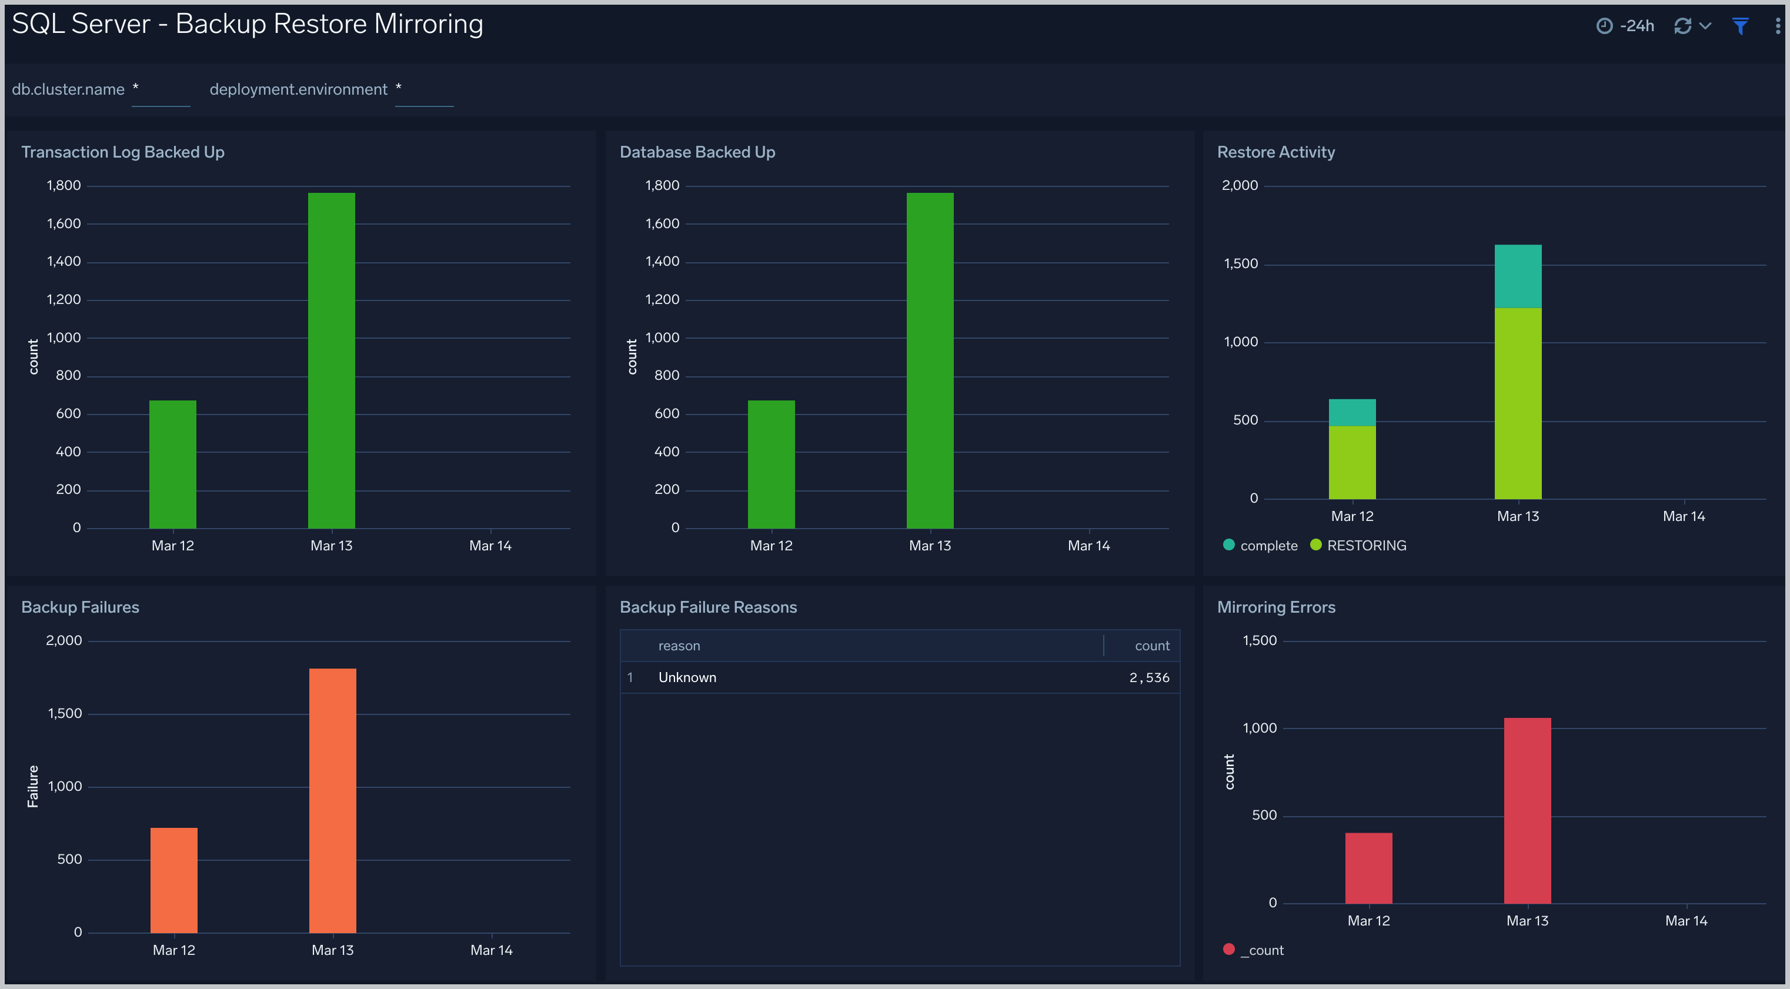Viewport: 1790px width, 989px height.
Task: Click the Restore Activity panel title
Action: click(x=1276, y=152)
